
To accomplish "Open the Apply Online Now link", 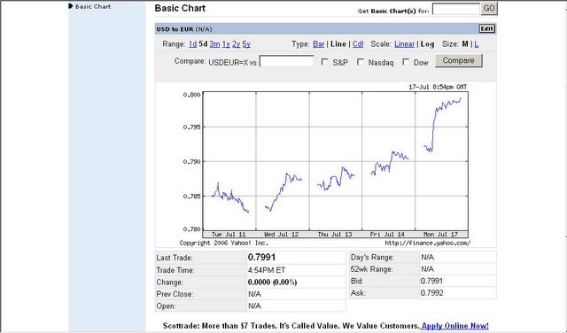I will (x=454, y=326).
